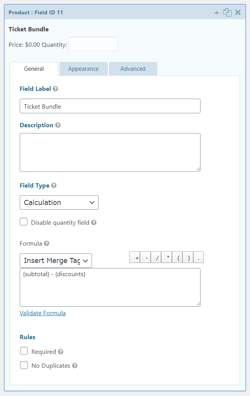Click the Formula help question mark

[46, 243]
